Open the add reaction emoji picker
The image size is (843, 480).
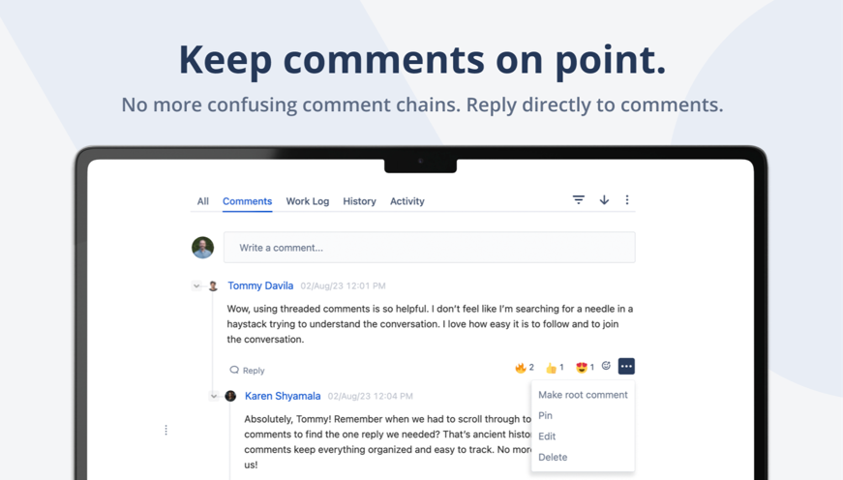point(607,366)
